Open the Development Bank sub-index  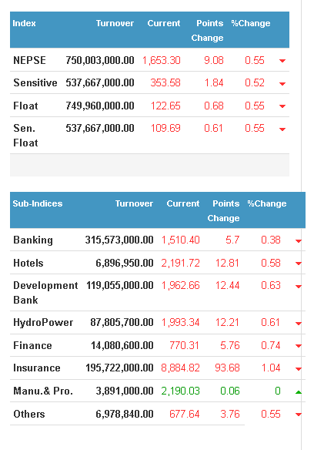[x=45, y=293]
